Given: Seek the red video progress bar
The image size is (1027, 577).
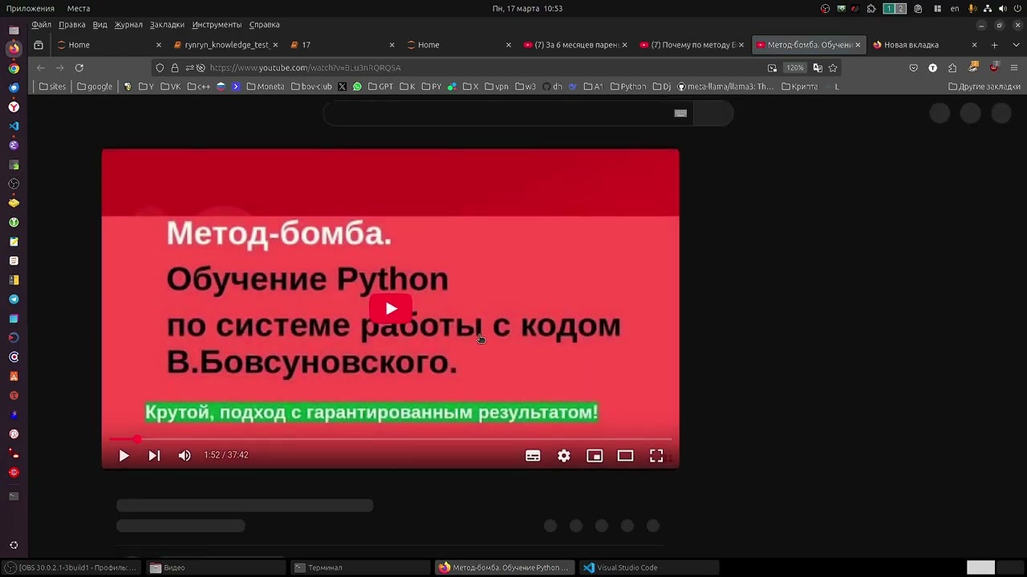Looking at the screenshot, I should click(390, 439).
